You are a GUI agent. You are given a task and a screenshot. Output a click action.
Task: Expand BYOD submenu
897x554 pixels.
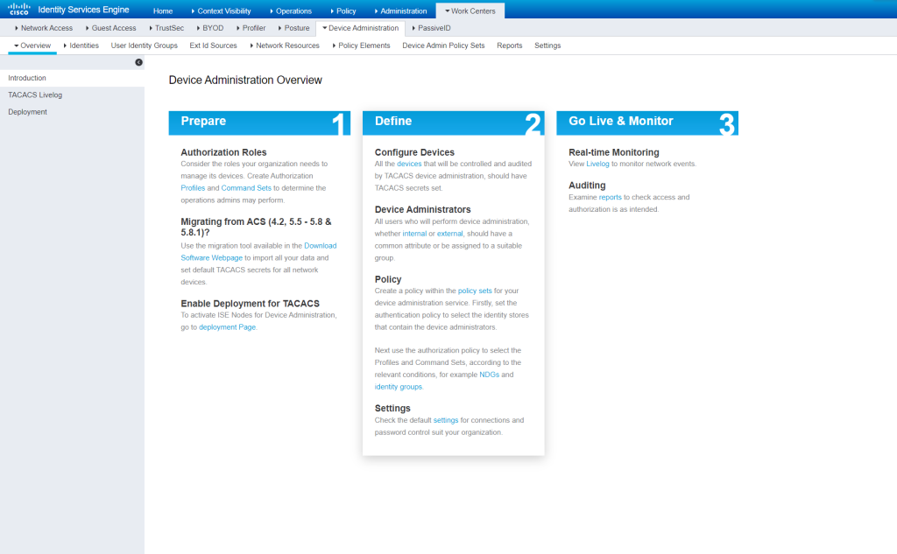210,28
